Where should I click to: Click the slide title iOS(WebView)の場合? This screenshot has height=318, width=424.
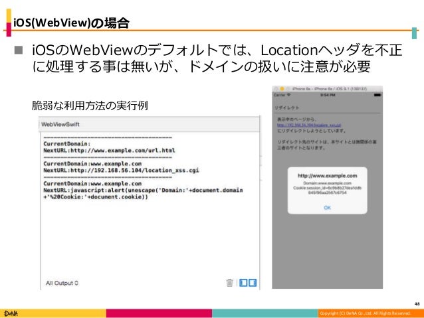click(71, 23)
